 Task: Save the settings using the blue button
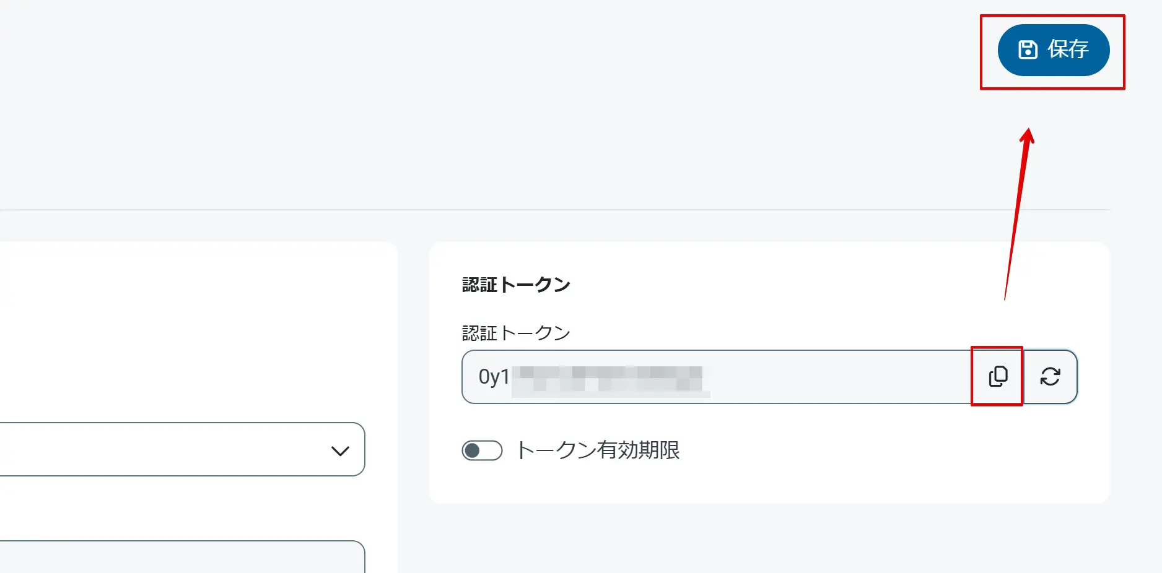pos(1053,50)
